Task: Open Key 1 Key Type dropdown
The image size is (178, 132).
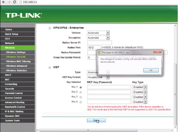Action: [140, 87]
